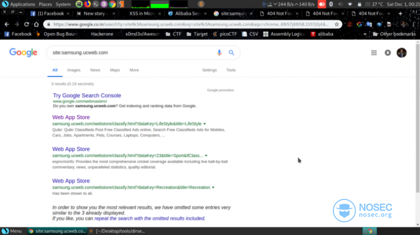Image resolution: width=420 pixels, height=235 pixels.
Task: Switch to the (1) Facebook tab
Action: 50,13
